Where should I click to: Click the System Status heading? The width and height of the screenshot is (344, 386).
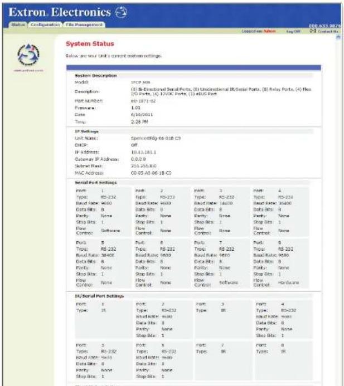(90, 44)
